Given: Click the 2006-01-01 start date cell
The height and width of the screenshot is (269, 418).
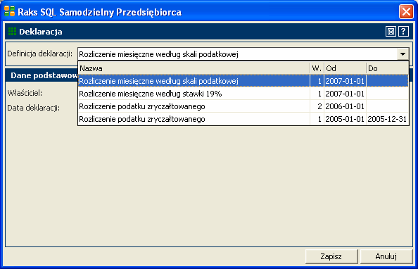Looking at the screenshot, I should (x=345, y=106).
